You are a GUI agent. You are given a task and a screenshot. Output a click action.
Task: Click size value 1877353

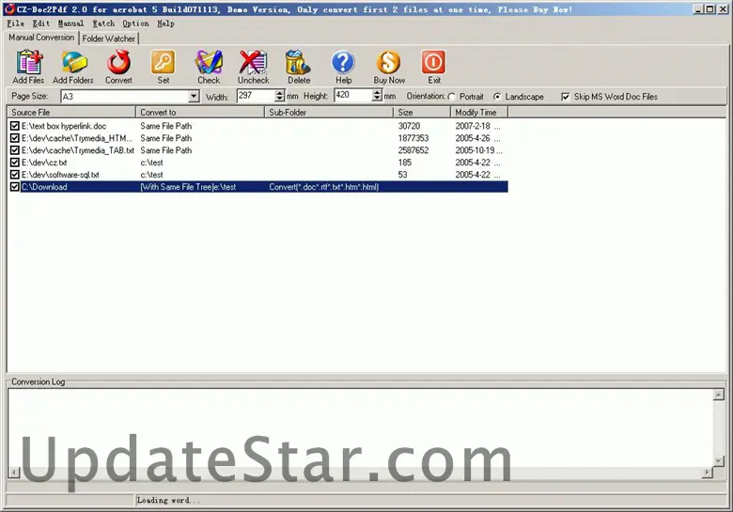point(413,138)
